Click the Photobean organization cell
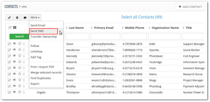This screenshot has width=210, height=102. pos(156,56)
